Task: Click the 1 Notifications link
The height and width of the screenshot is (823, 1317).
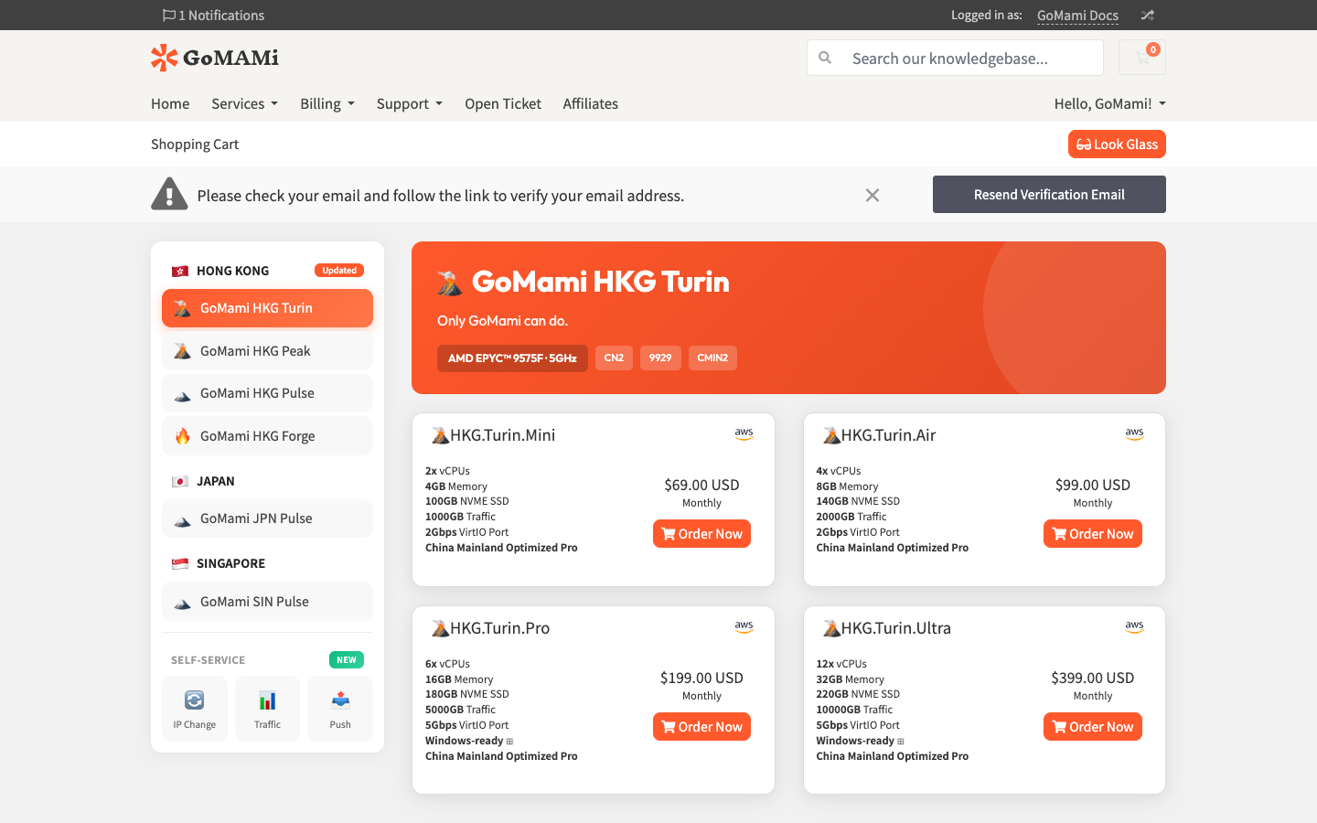Action: coord(213,16)
